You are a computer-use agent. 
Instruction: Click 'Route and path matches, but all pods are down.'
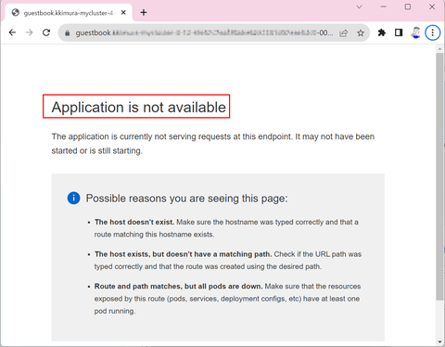179,287
